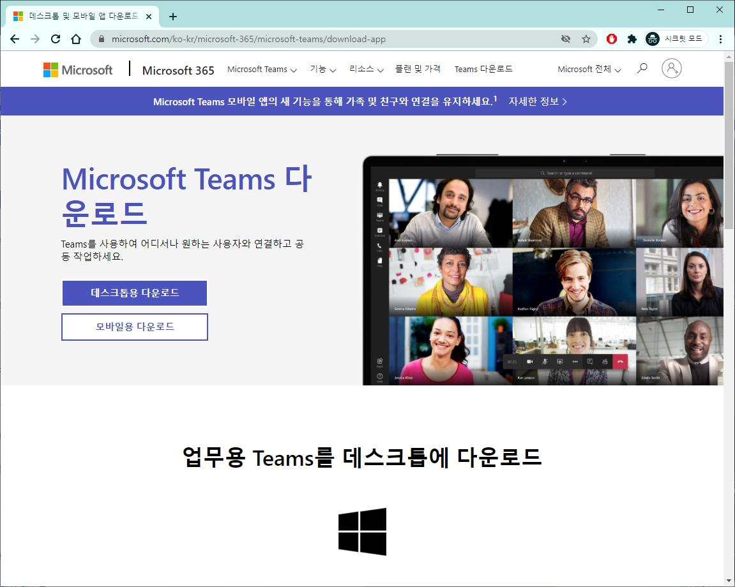This screenshot has height=587, width=735.
Task: Expand the Microsoft 전체 dropdown
Action: coord(589,70)
